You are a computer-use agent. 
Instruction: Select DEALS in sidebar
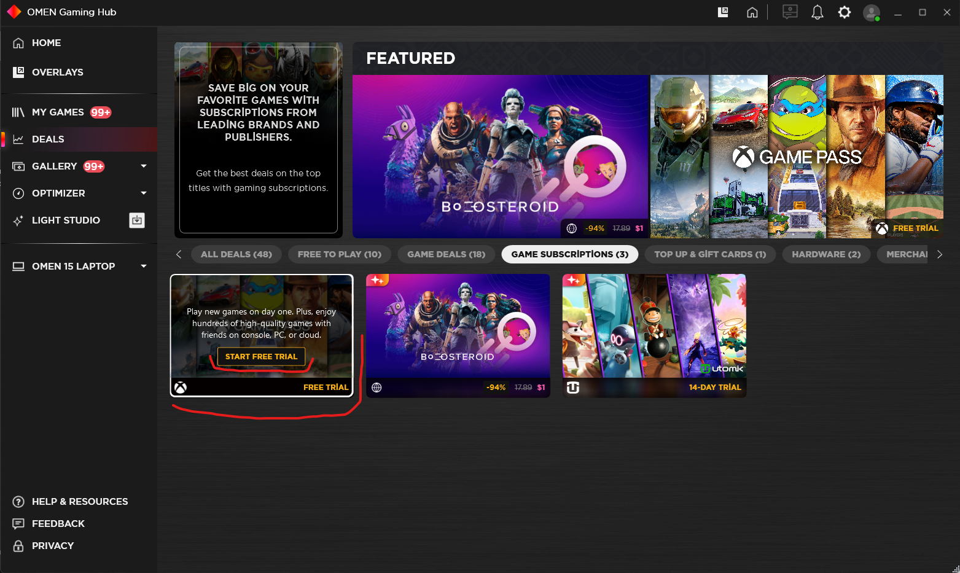(x=79, y=139)
